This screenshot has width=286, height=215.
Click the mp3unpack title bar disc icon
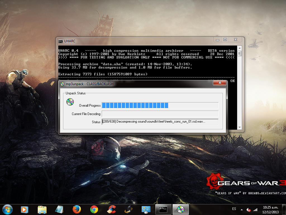(62, 83)
